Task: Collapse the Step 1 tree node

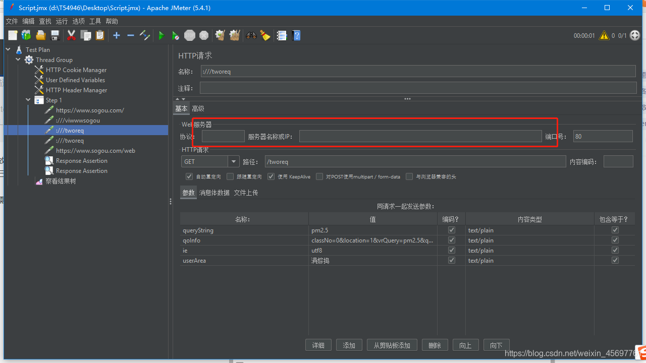Action: click(28, 100)
